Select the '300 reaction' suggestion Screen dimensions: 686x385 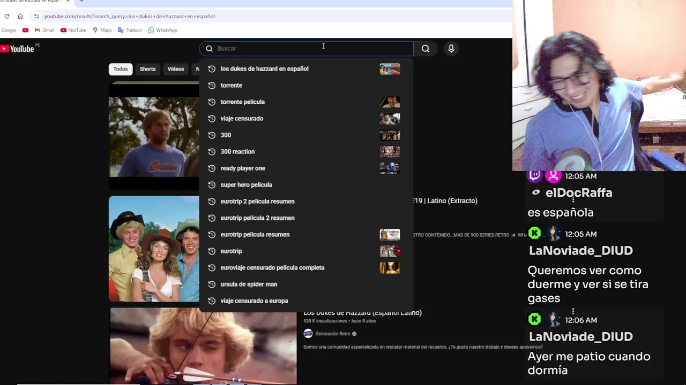306,151
